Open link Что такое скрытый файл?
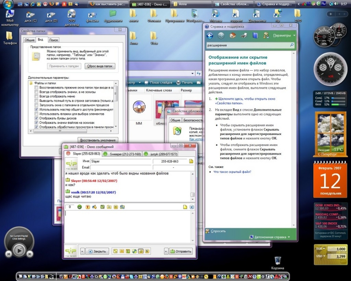 point(232,172)
